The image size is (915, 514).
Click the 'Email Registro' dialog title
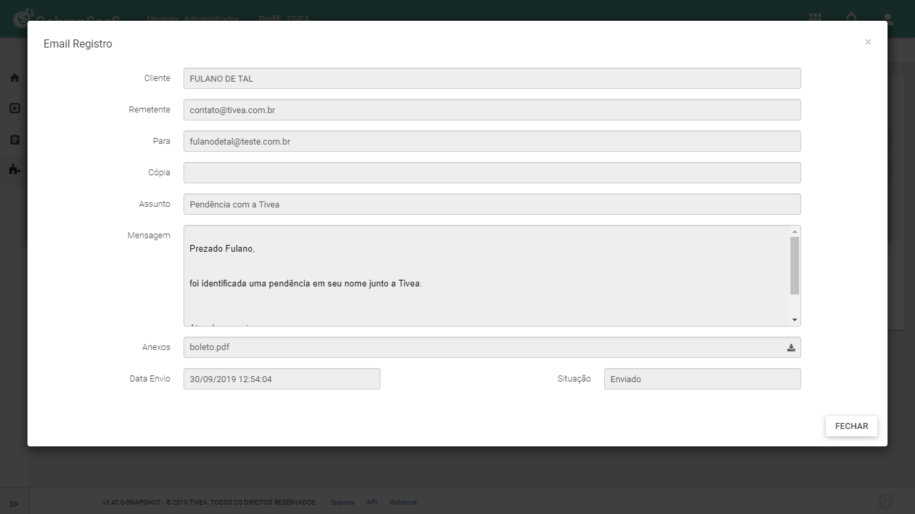pyautogui.click(x=78, y=44)
